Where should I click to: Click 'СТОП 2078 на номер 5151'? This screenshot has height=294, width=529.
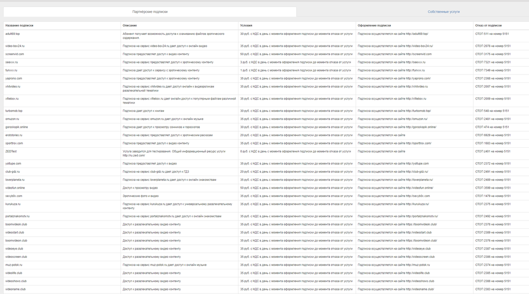point(493,46)
